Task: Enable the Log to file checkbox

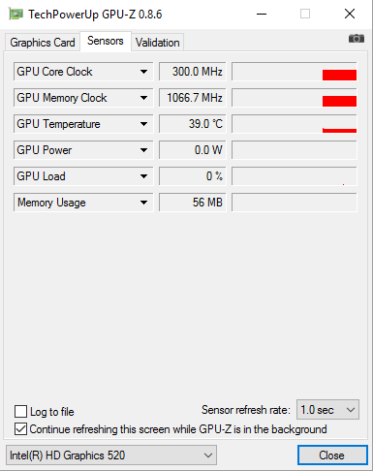Action: (x=20, y=412)
